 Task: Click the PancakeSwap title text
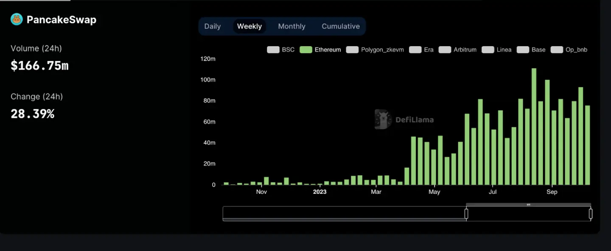click(62, 20)
